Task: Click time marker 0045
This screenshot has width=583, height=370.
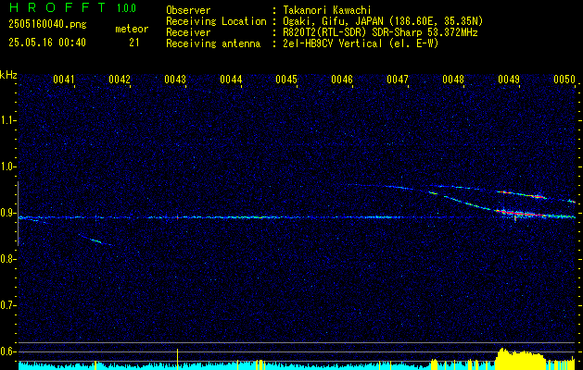Action: pyautogui.click(x=286, y=80)
